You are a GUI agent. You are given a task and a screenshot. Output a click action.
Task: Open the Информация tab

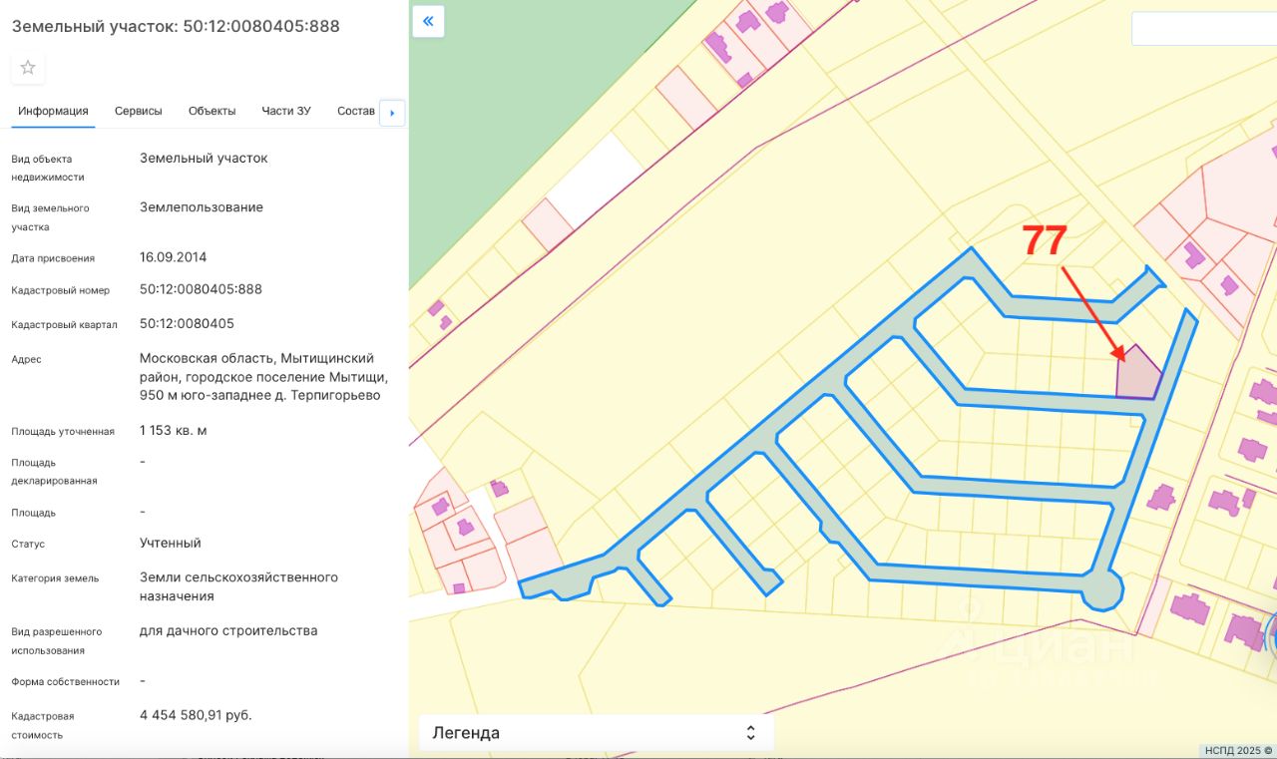pyautogui.click(x=53, y=111)
